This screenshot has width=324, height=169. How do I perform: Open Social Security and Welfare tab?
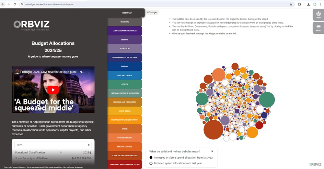pyautogui.click(x=125, y=155)
